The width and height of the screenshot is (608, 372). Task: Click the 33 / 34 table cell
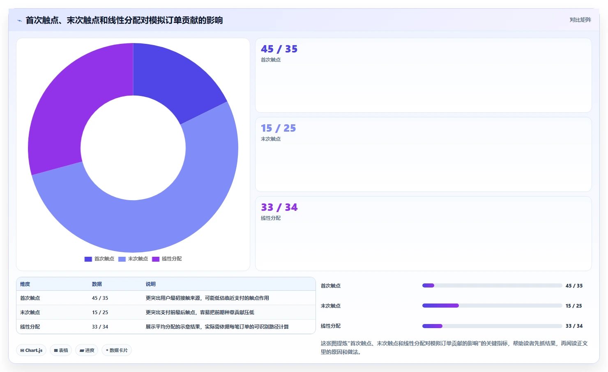(x=100, y=327)
